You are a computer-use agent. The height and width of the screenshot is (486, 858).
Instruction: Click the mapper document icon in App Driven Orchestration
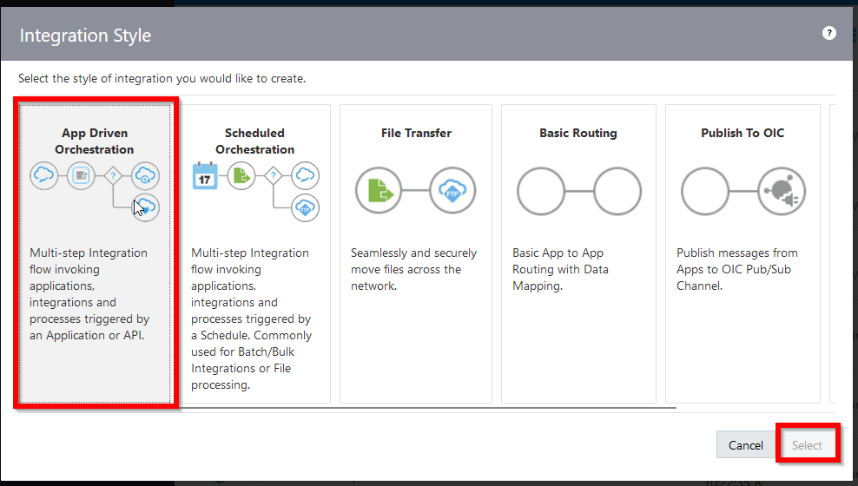click(81, 175)
